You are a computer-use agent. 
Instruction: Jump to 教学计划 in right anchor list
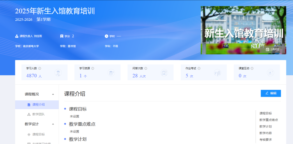(265, 126)
